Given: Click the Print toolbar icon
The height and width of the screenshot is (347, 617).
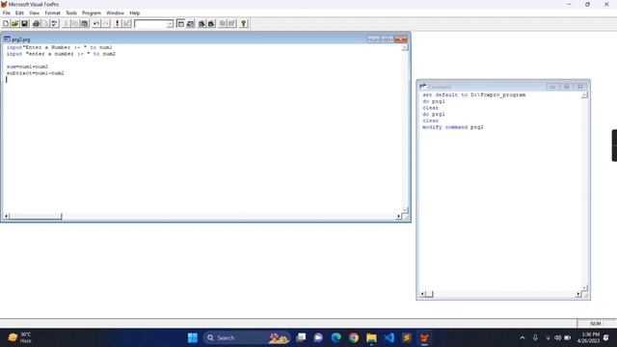Looking at the screenshot, I should point(36,23).
